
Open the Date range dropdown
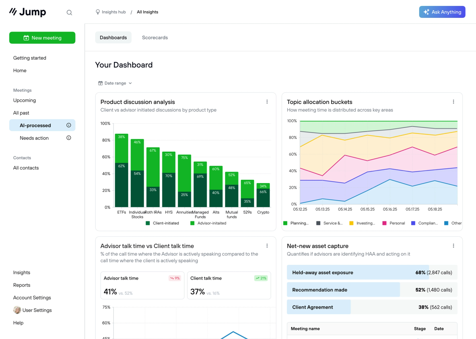point(115,83)
